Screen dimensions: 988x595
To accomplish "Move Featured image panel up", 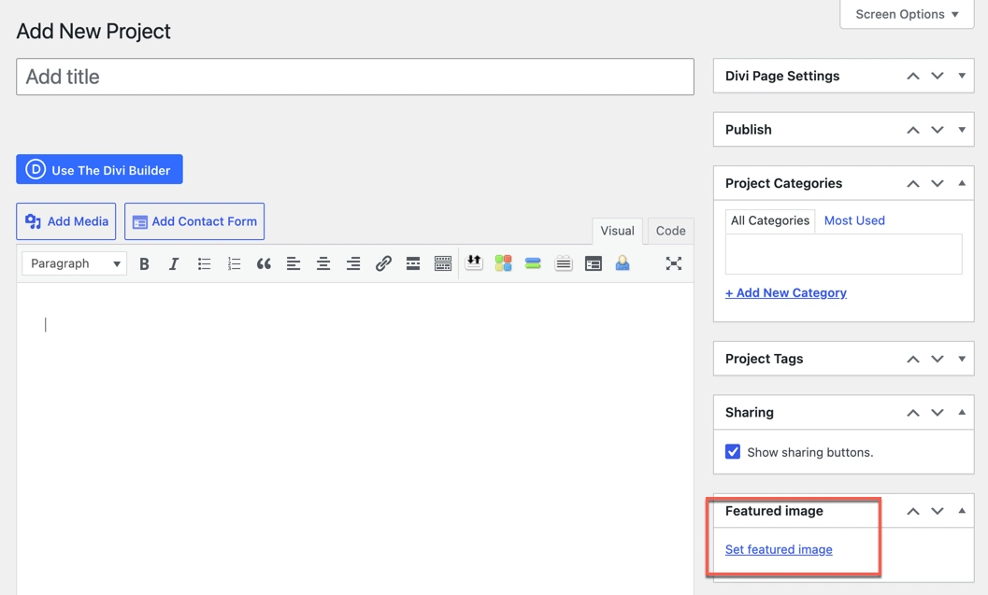I will click(x=913, y=511).
